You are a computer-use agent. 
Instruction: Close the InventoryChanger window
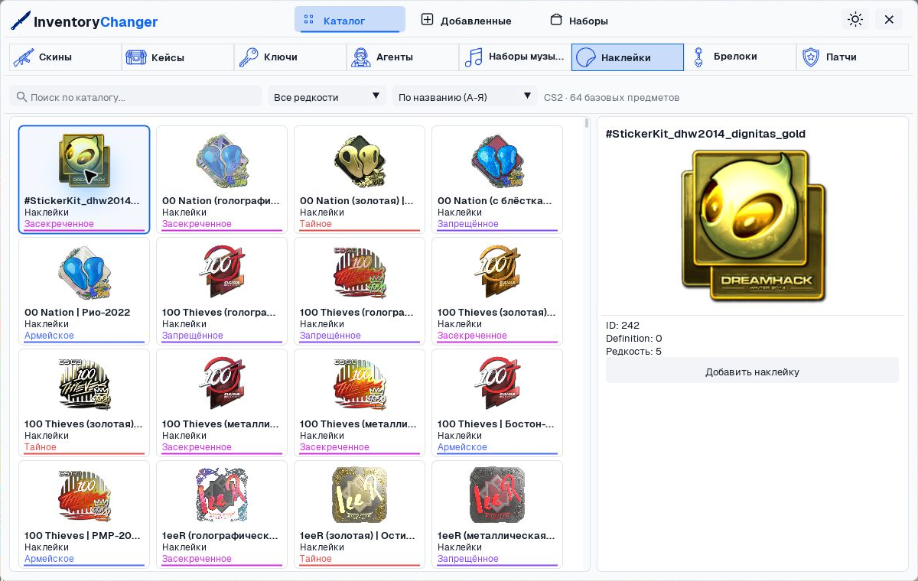[889, 20]
